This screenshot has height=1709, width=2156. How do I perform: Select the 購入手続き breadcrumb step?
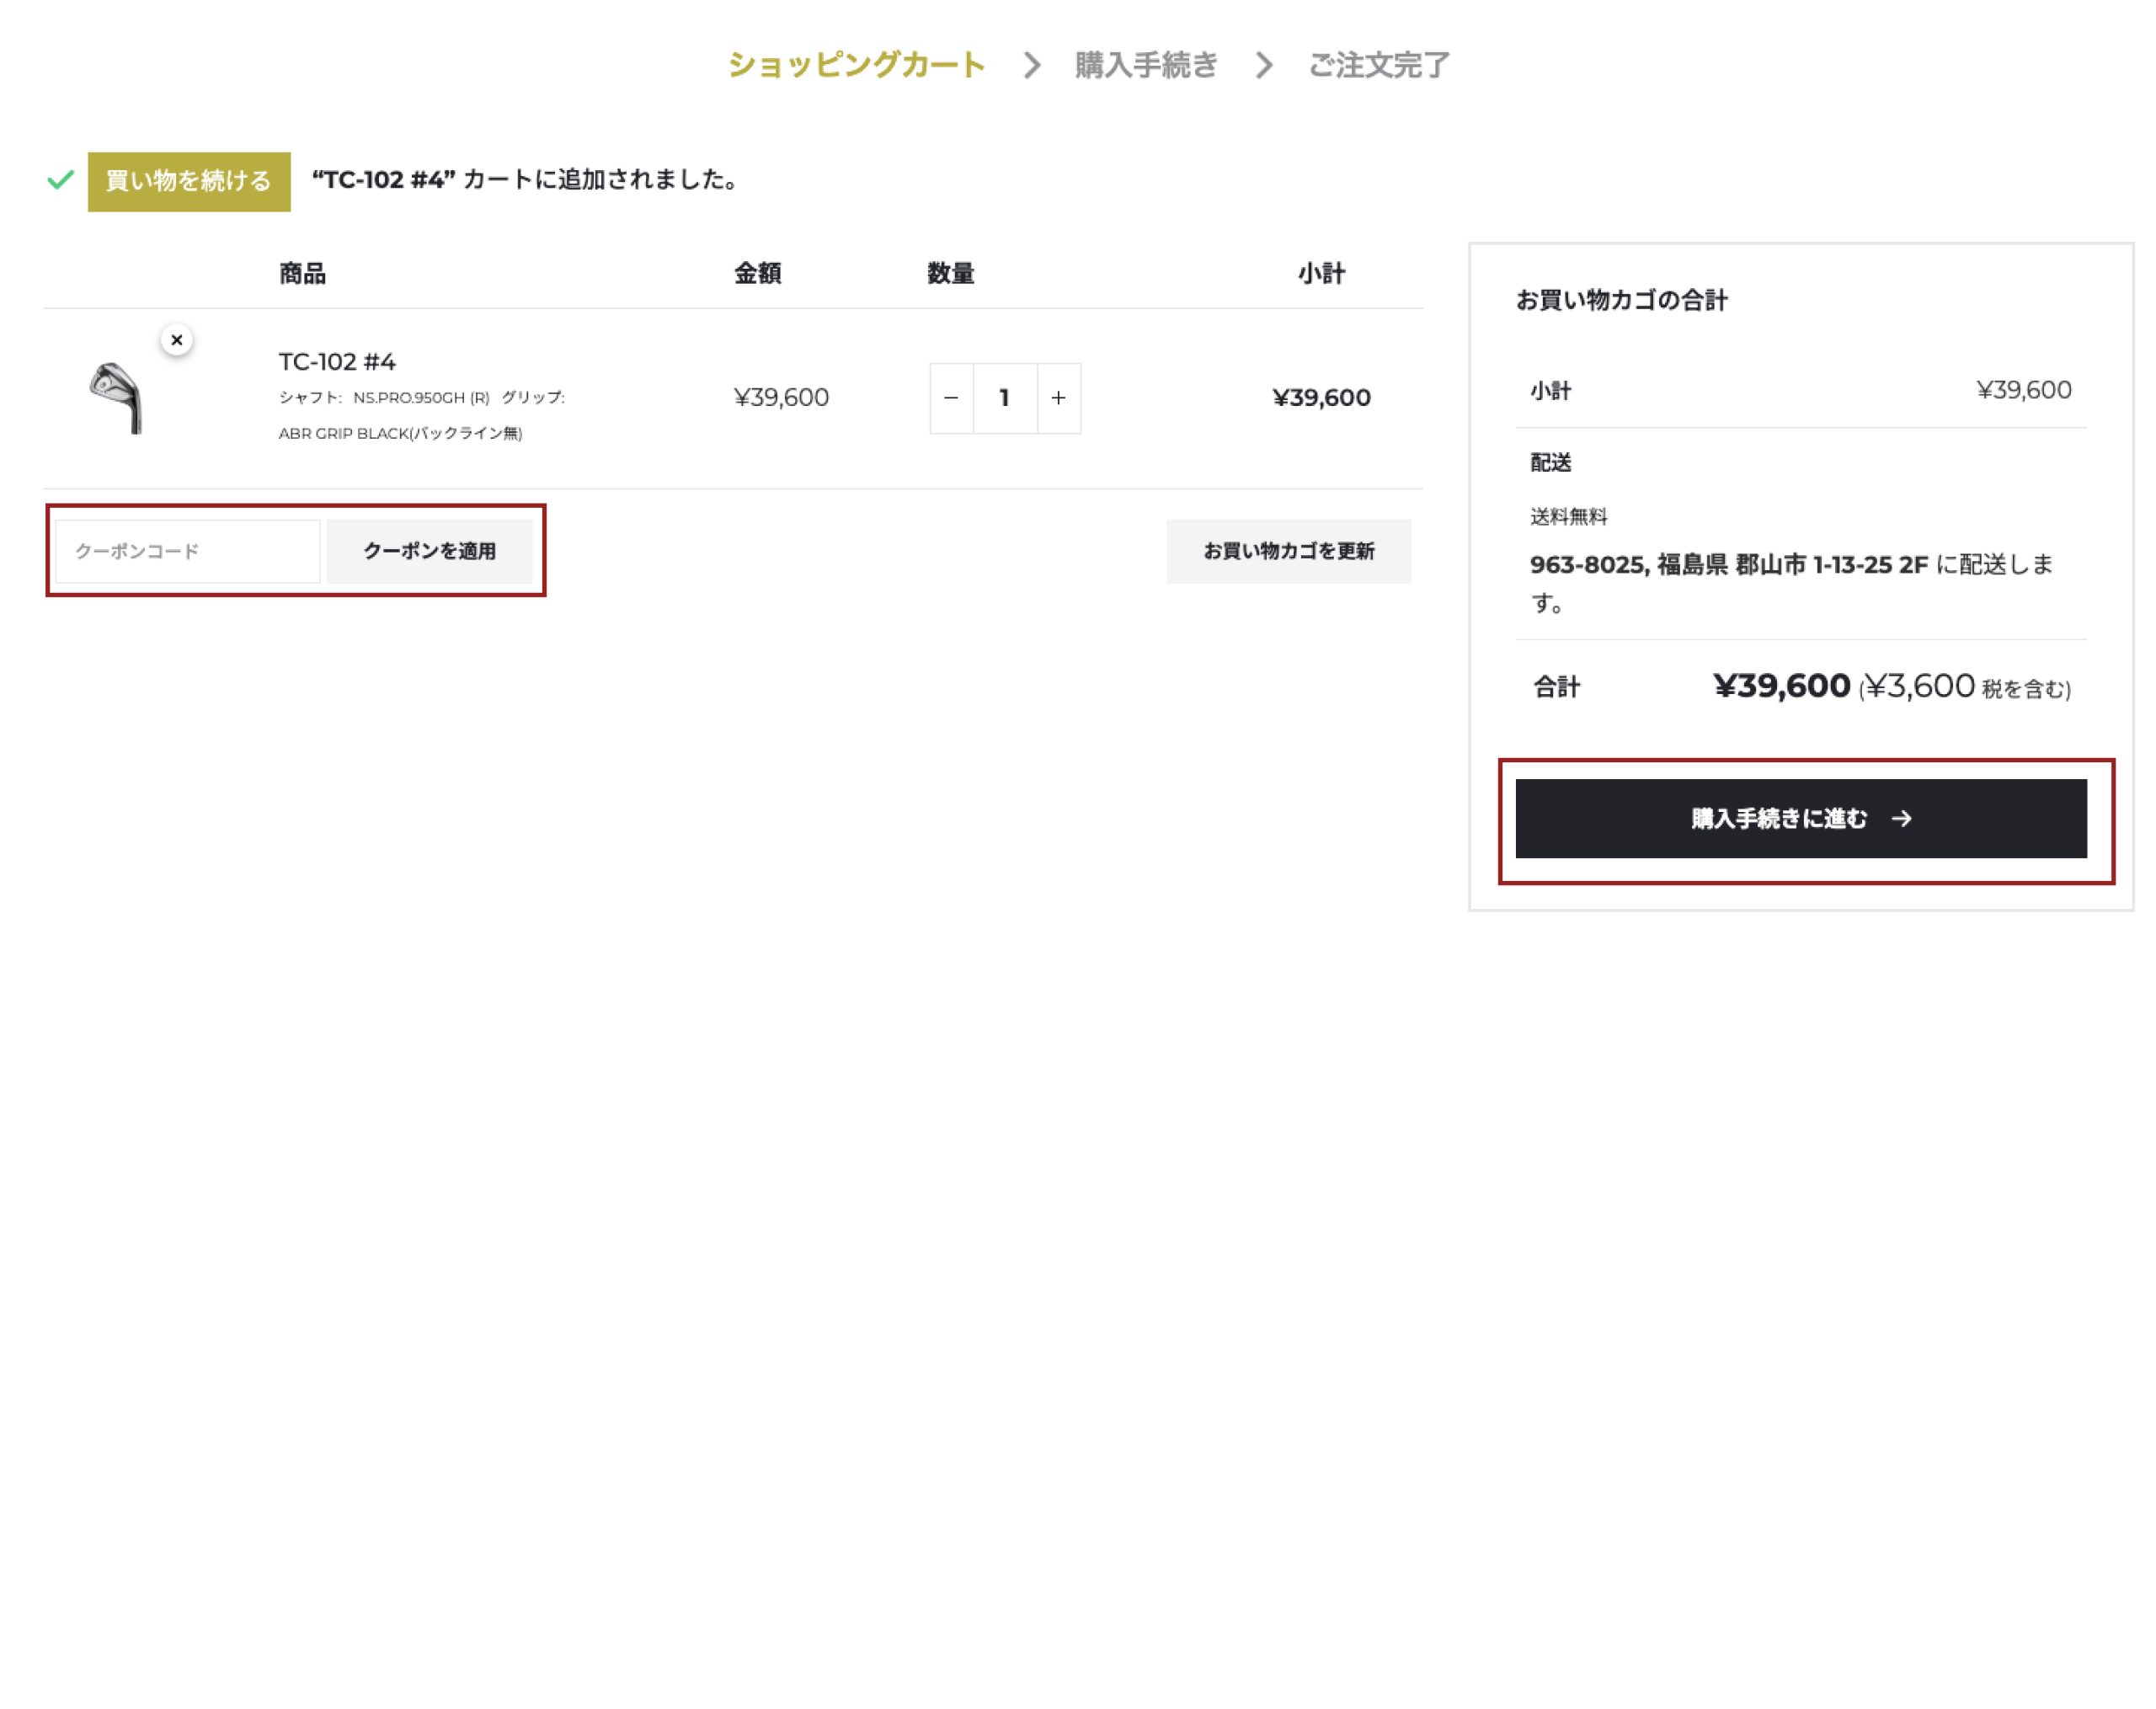pyautogui.click(x=1146, y=65)
